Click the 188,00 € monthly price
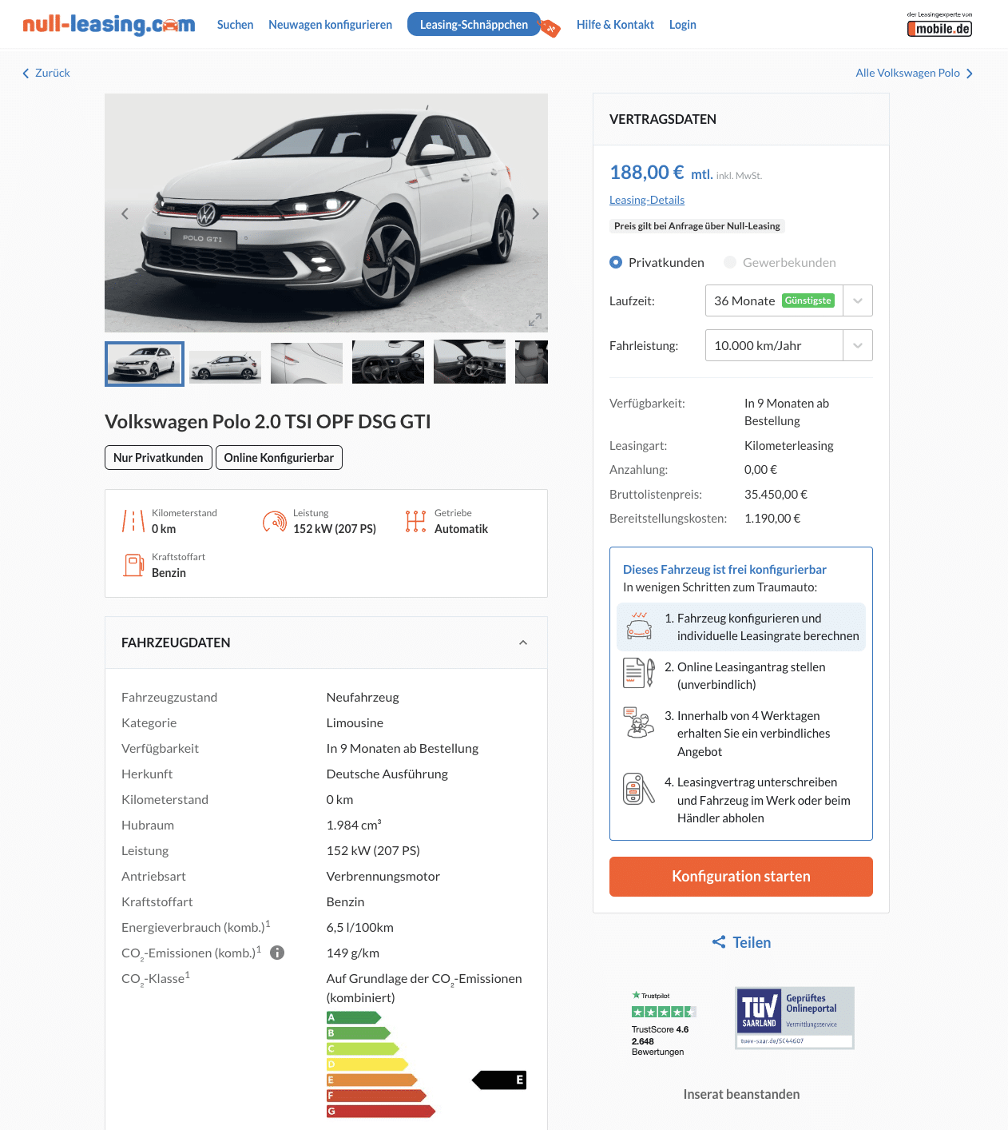Screen dimensions: 1008x1130 coord(647,173)
